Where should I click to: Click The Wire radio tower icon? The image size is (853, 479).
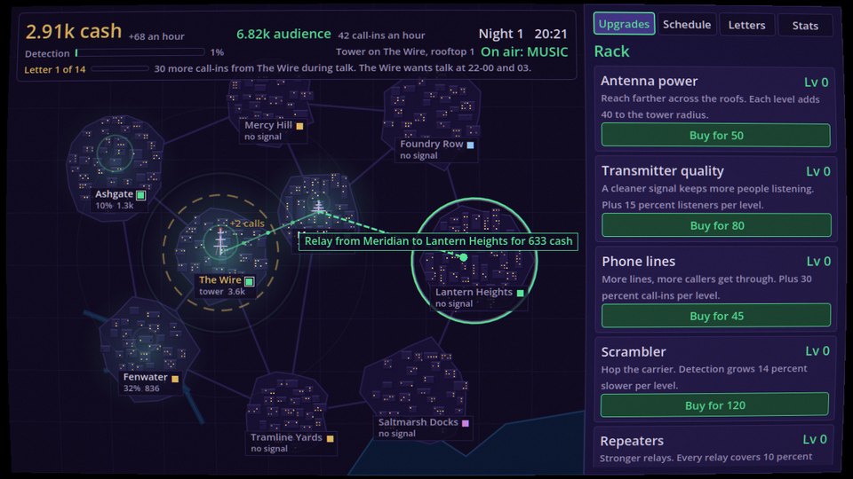click(220, 242)
